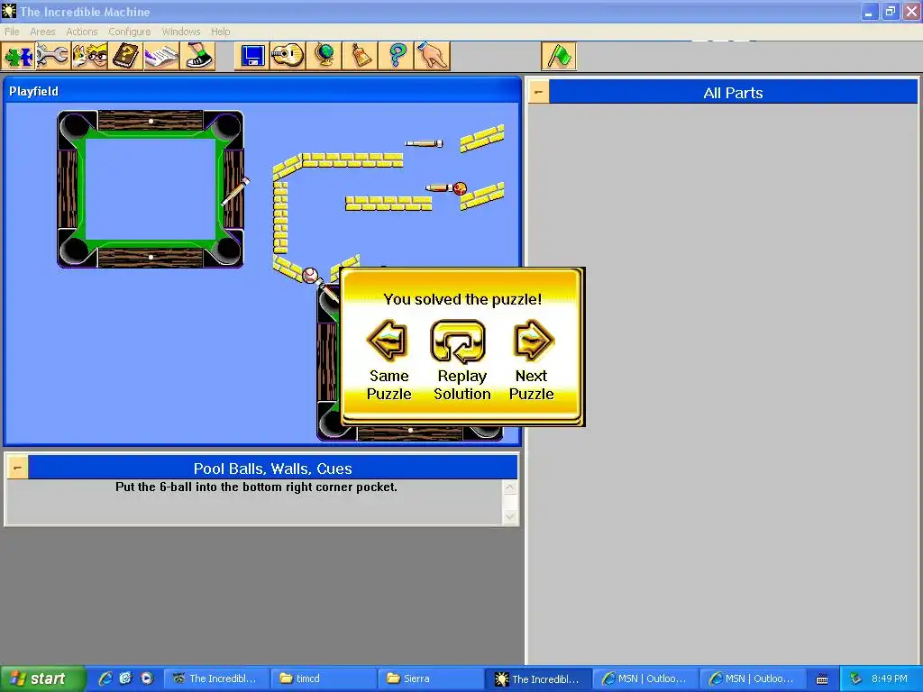This screenshot has height=692, width=923.
Task: Launch Internet Explorer from quick launch
Action: [105, 678]
